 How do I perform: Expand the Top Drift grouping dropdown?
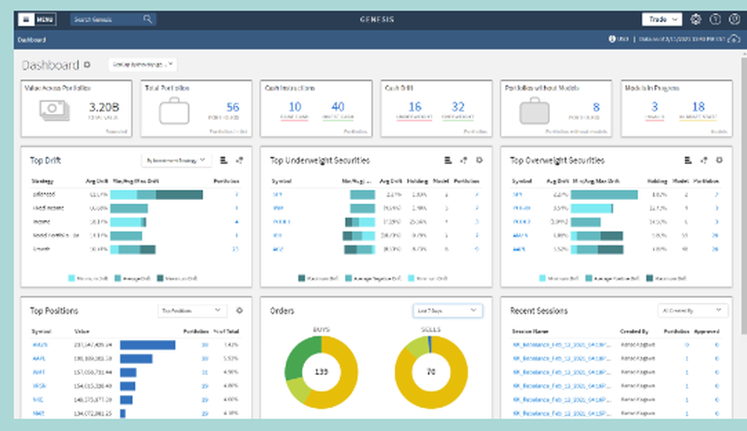(176, 160)
